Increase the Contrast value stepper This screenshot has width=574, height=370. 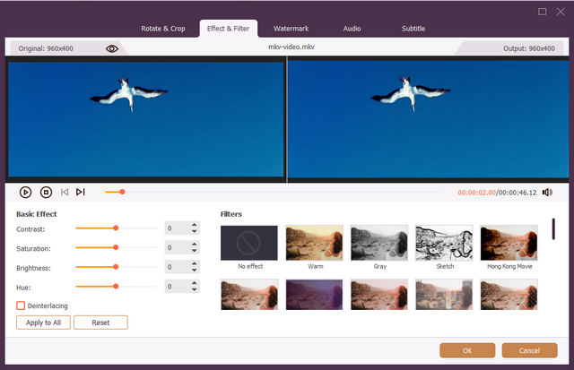(x=195, y=226)
